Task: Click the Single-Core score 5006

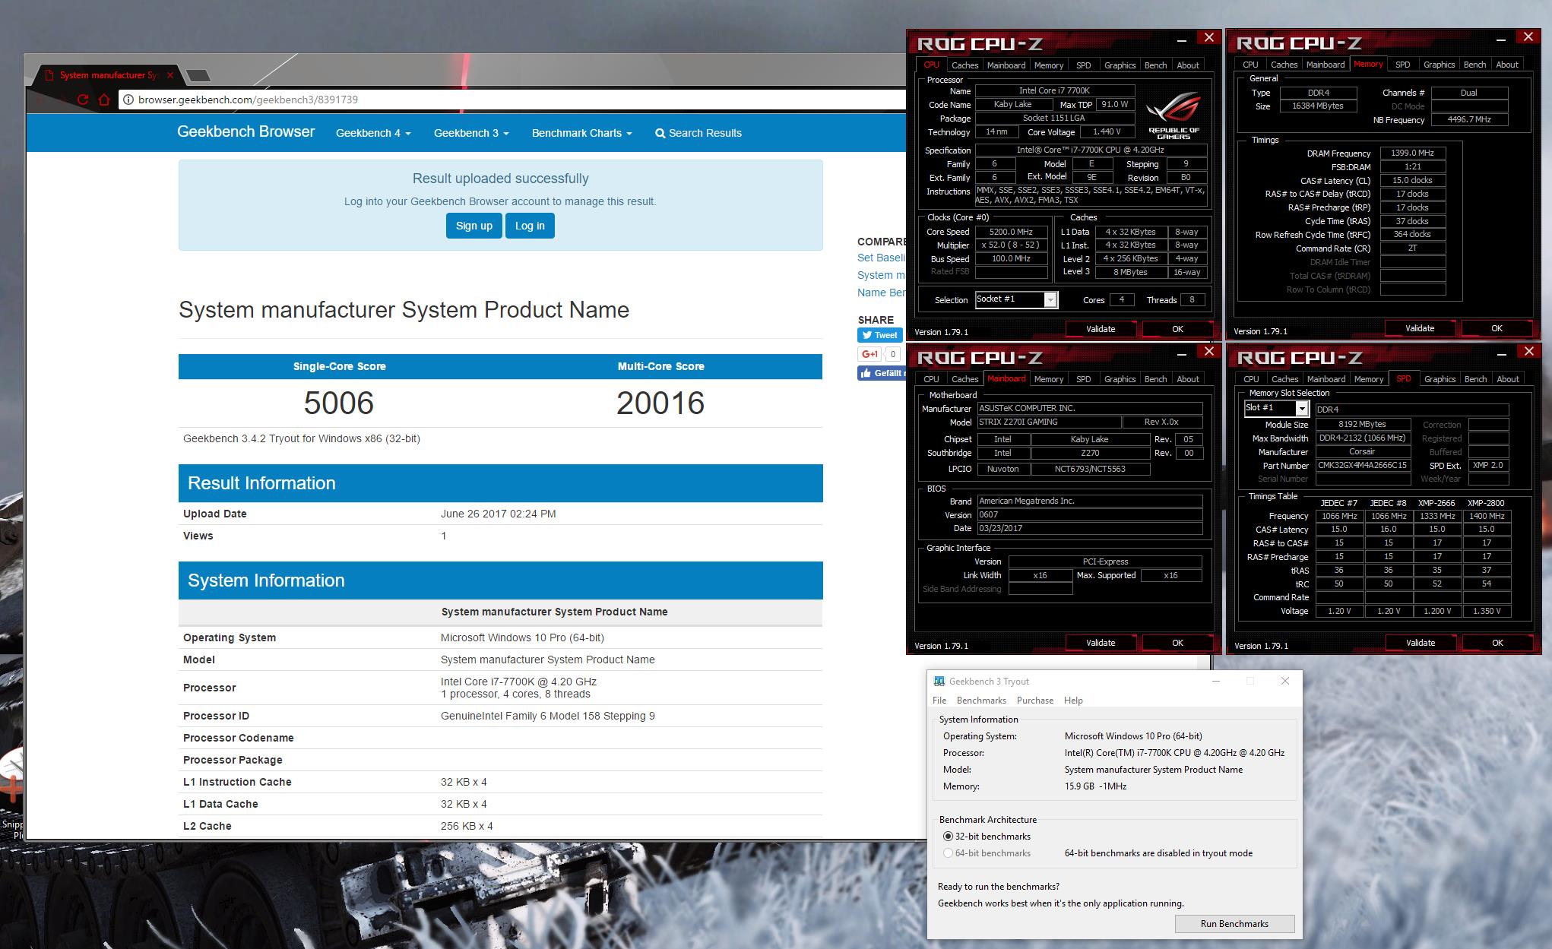Action: pyautogui.click(x=339, y=403)
